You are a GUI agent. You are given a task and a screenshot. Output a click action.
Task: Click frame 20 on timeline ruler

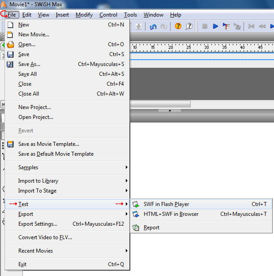point(171,48)
